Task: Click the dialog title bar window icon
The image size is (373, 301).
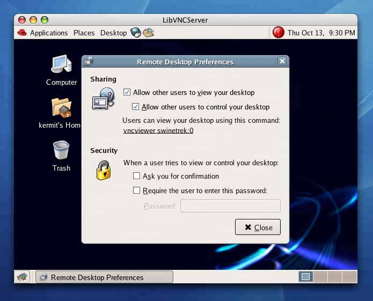Action: click(x=89, y=61)
